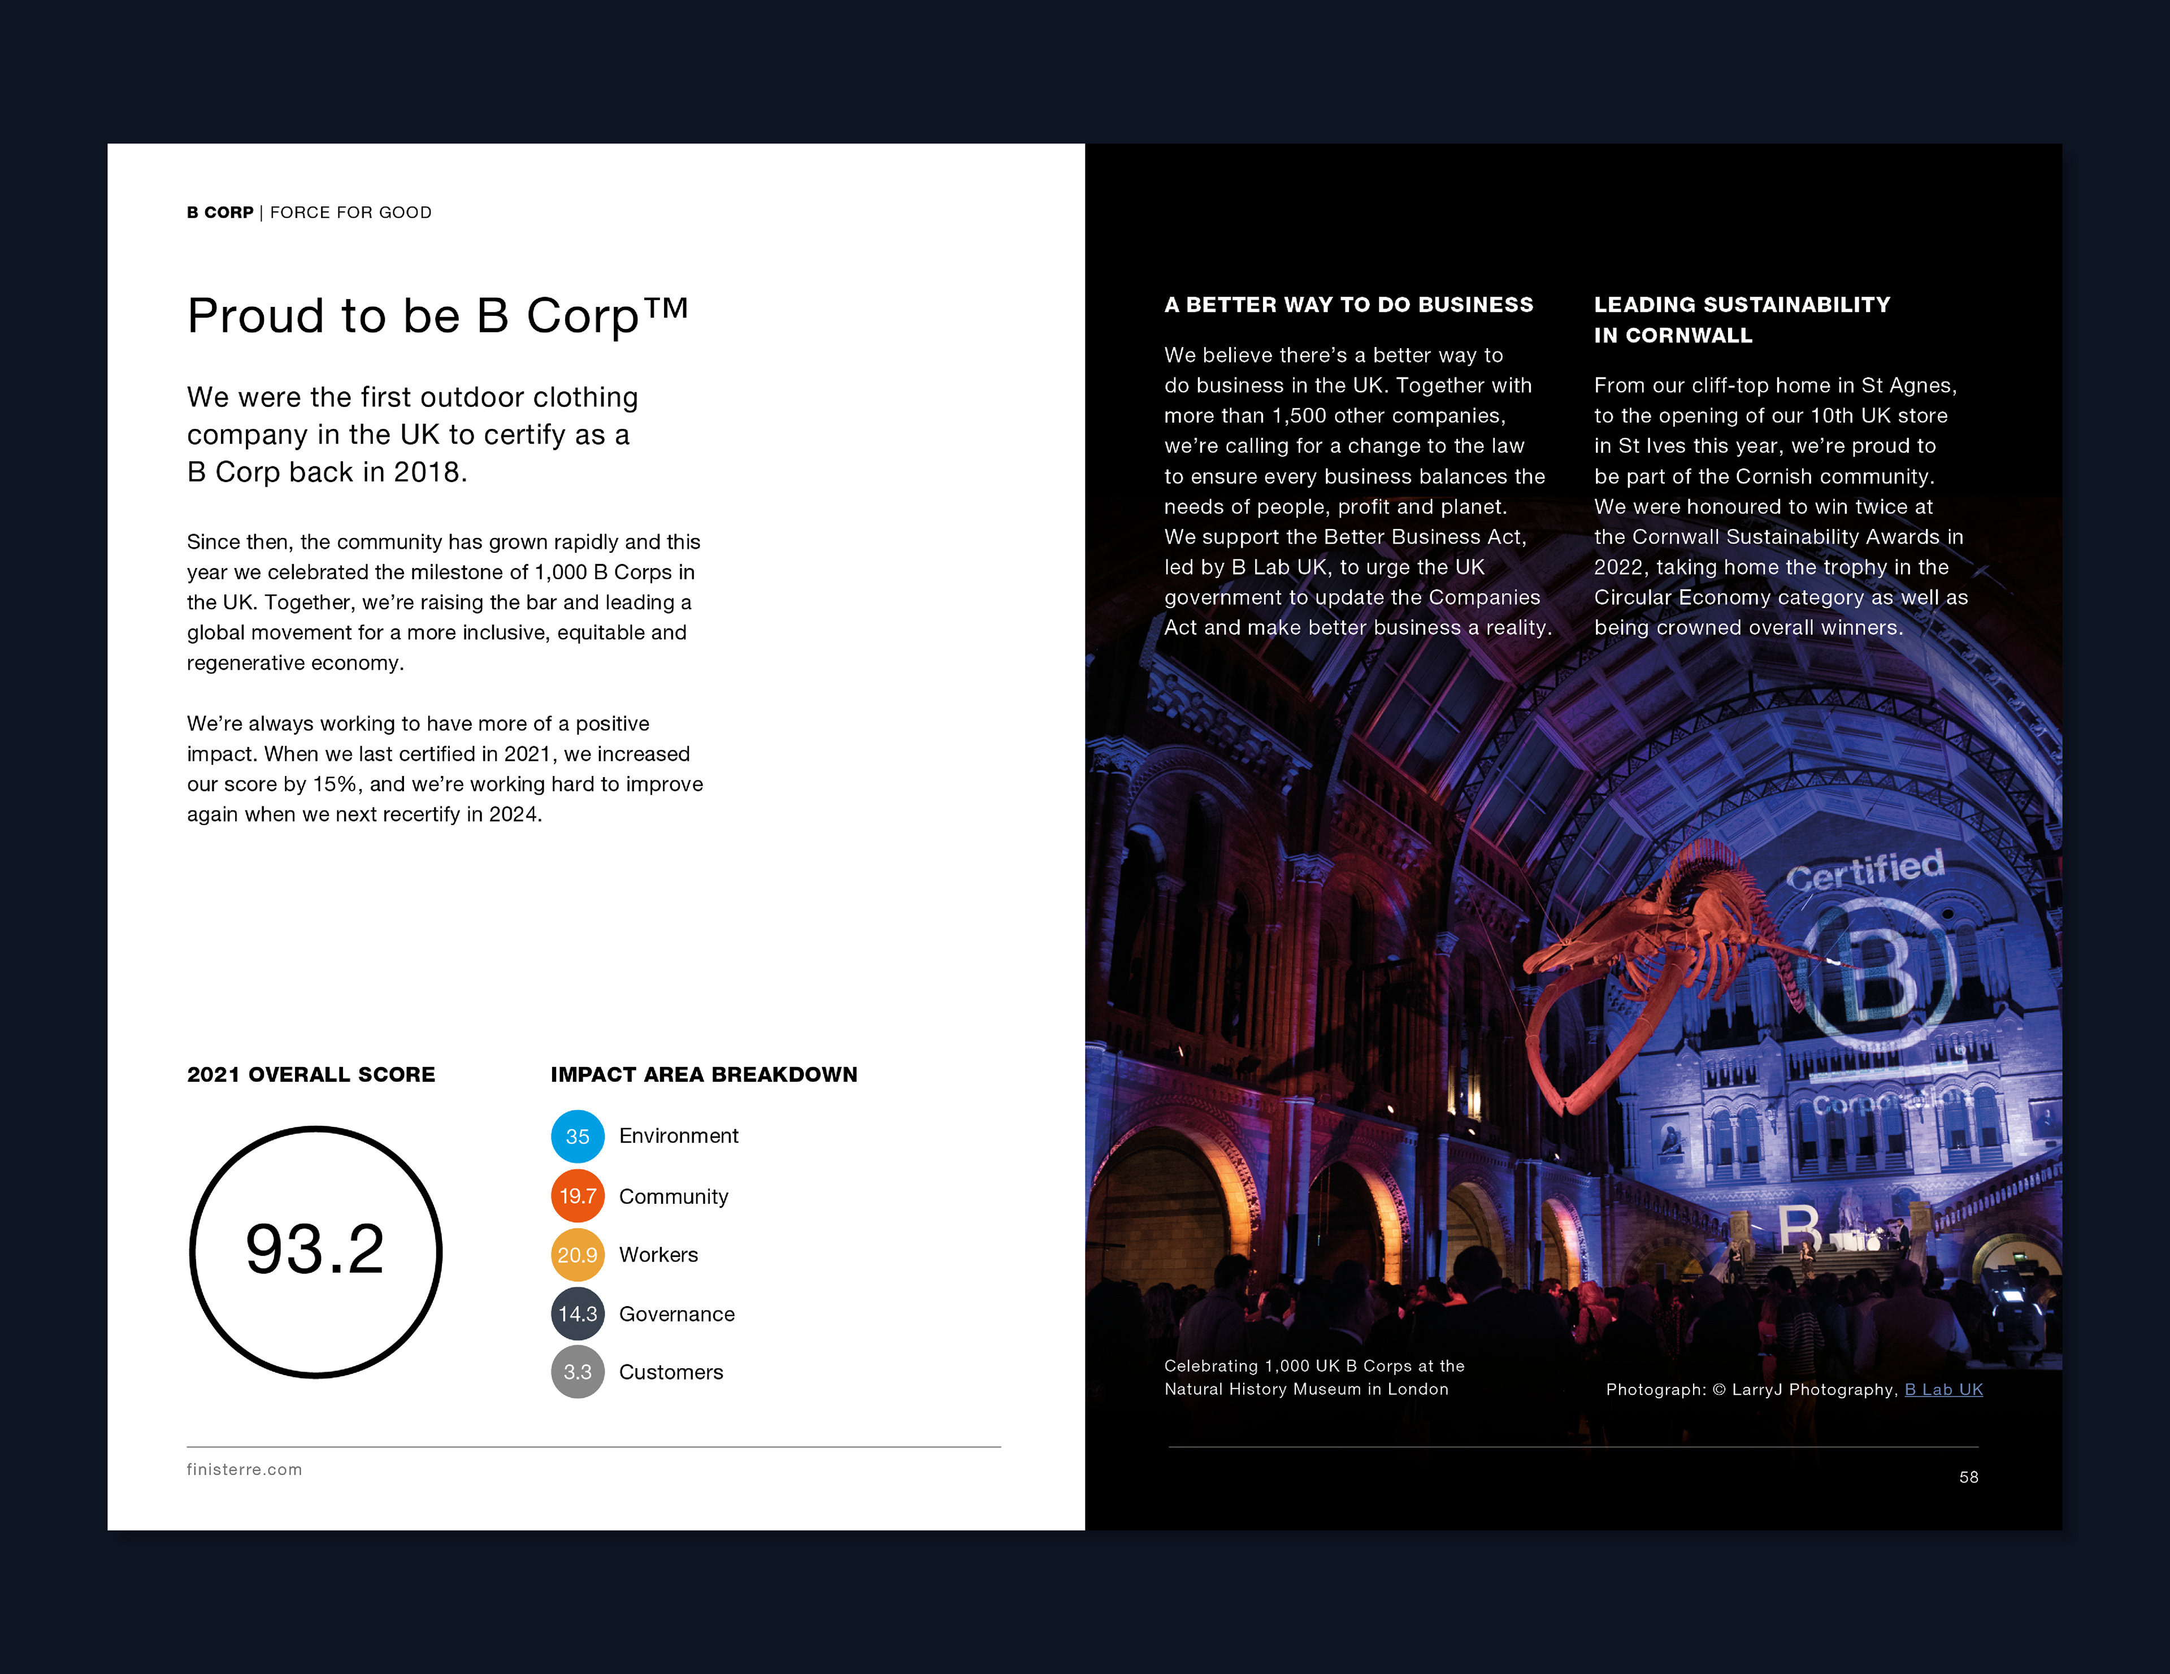Click paragraph starting 'We're always working'
This screenshot has height=1674, width=2170.
pyautogui.click(x=445, y=769)
